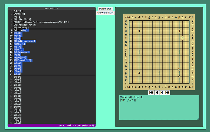
Task: Click editor line ';B[qn]'
Action: pyautogui.click(x=17, y=77)
